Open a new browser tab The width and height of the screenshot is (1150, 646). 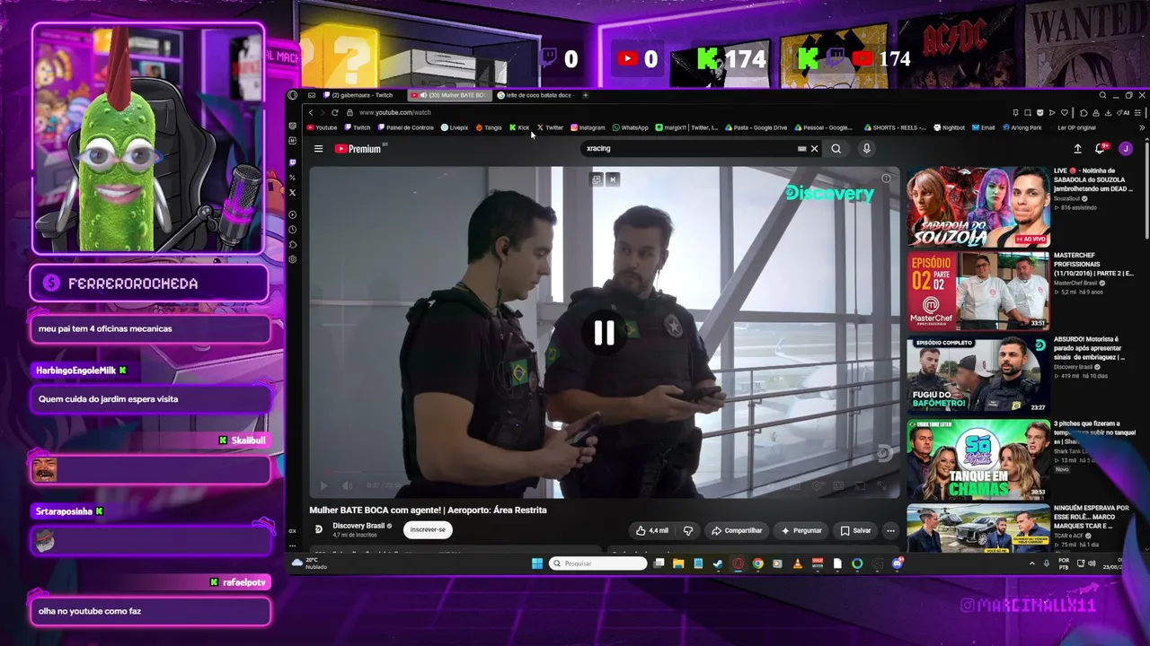586,95
